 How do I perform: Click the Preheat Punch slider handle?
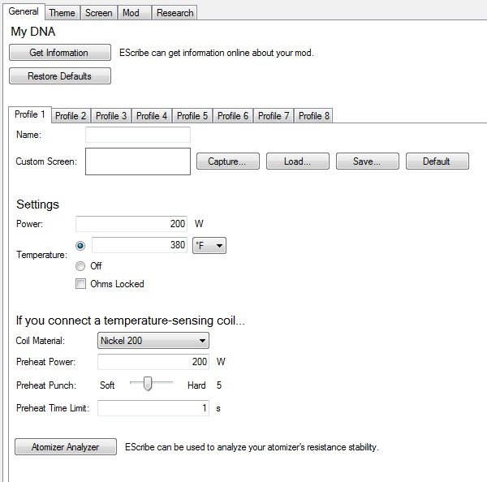click(148, 385)
